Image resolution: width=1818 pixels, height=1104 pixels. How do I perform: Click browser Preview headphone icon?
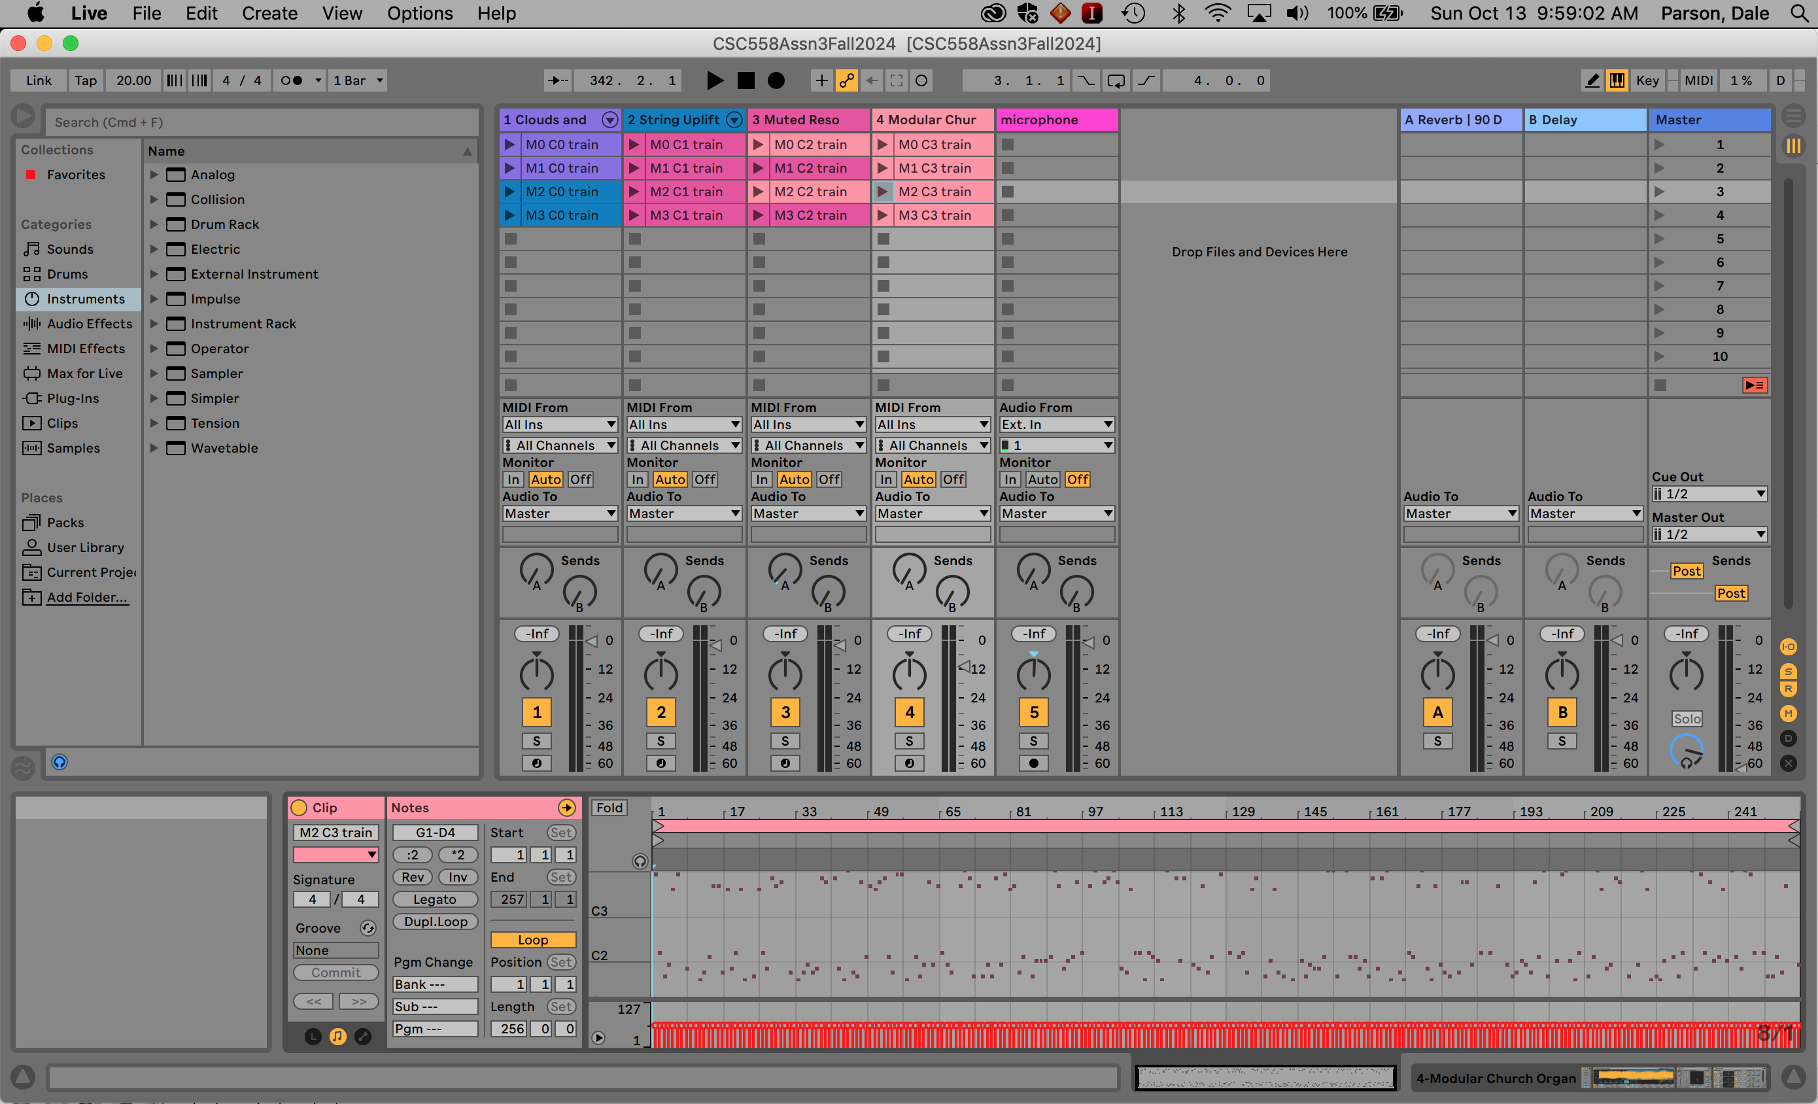(60, 763)
